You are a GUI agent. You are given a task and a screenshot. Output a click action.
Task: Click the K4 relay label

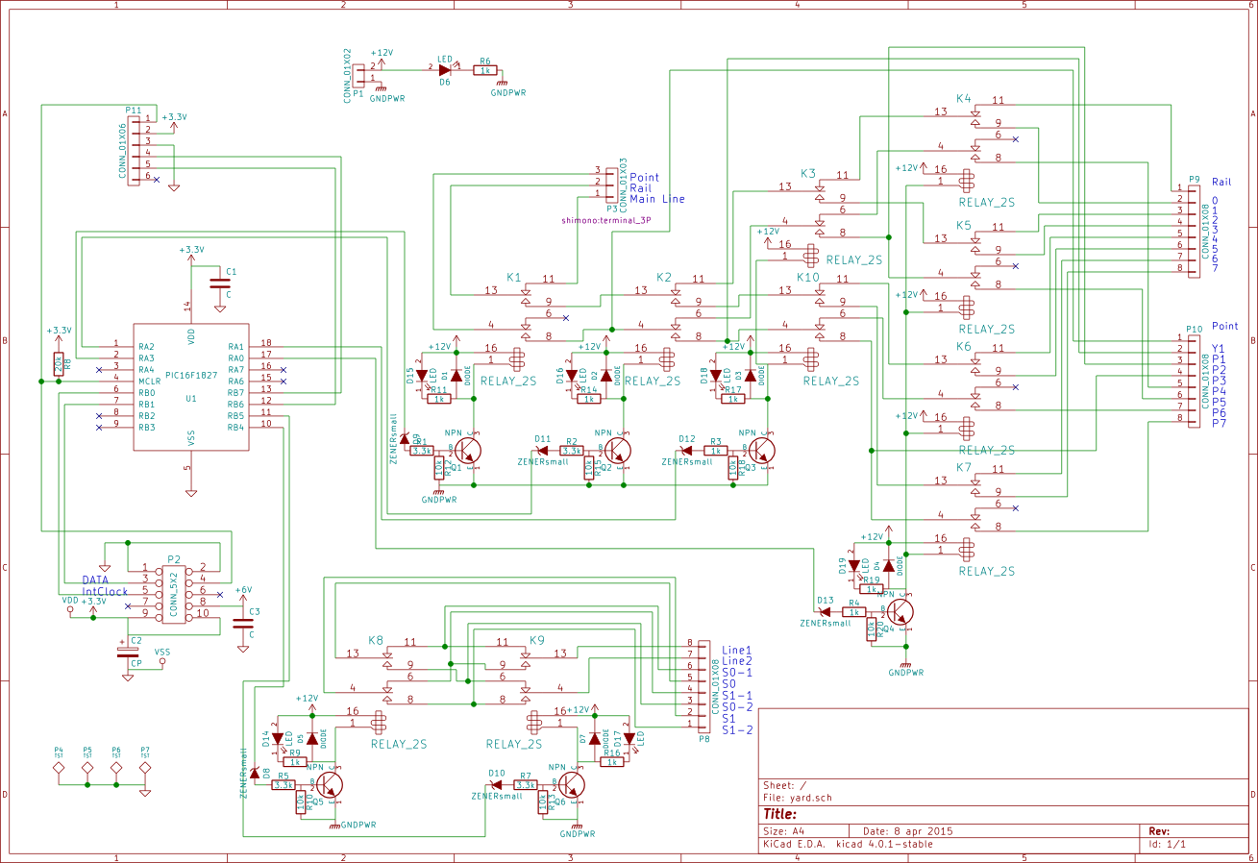pos(963,98)
